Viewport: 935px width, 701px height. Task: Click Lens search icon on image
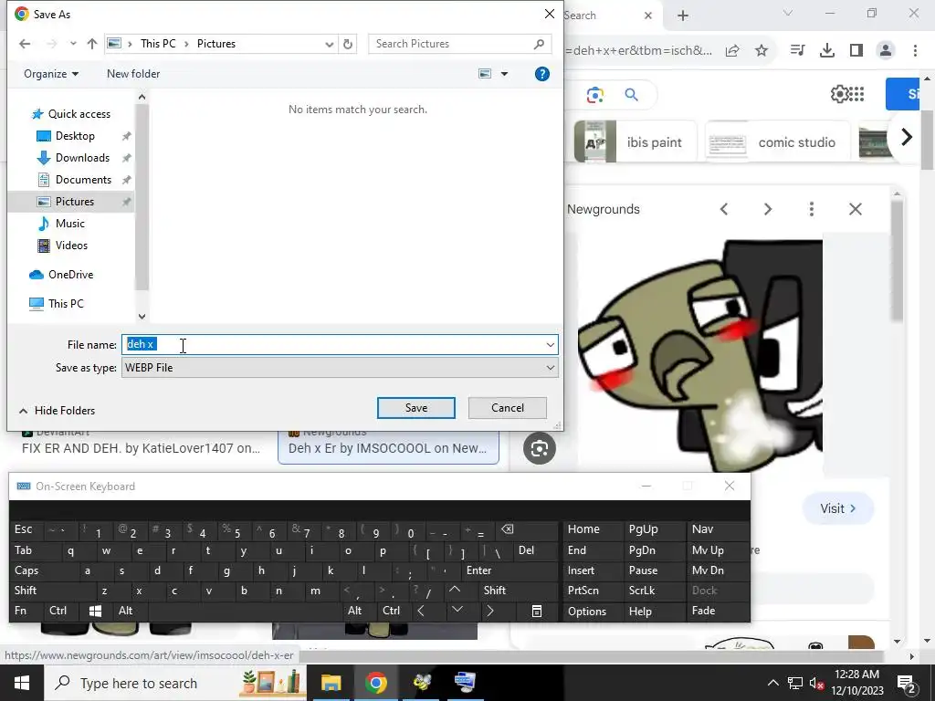click(539, 448)
